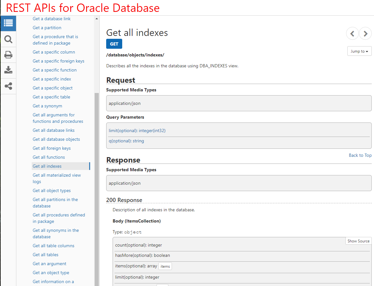Click the Body (ItemsCollection) label

(x=137, y=221)
